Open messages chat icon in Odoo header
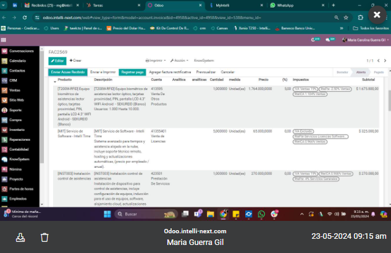 tap(330, 40)
